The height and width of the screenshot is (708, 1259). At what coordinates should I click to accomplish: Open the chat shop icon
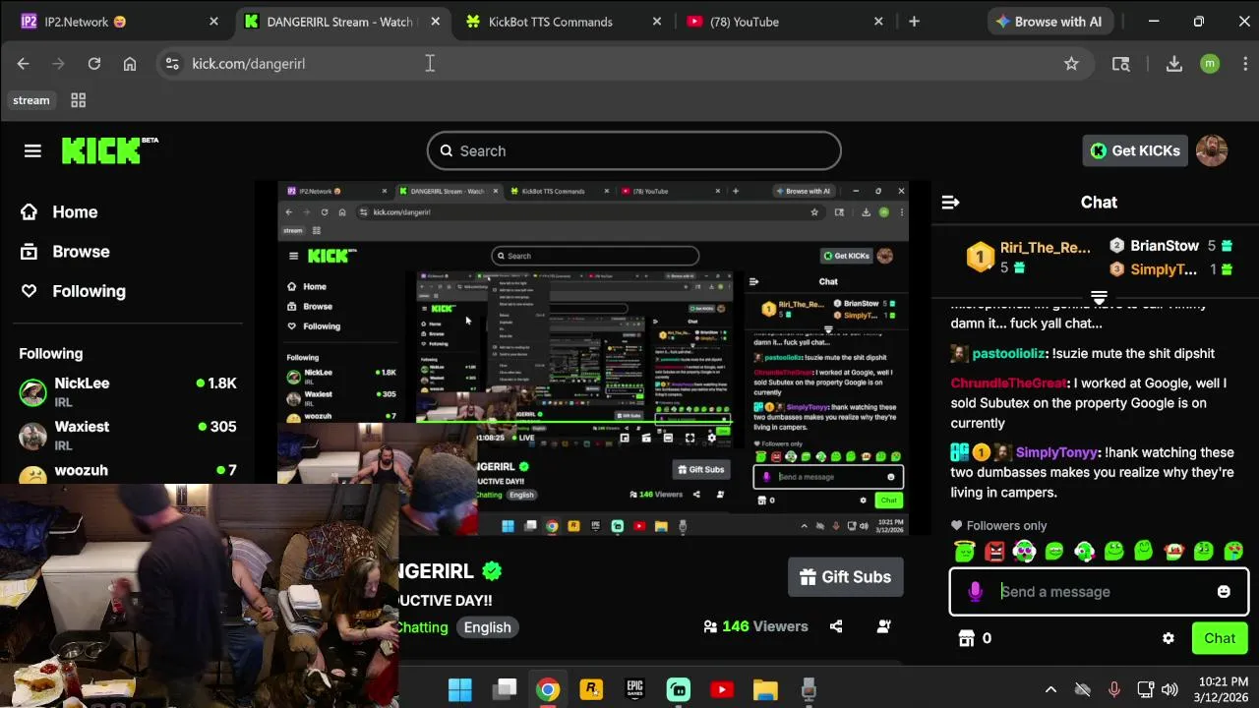966,638
